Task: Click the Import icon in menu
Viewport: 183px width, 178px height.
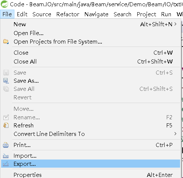Action: pos(6,156)
